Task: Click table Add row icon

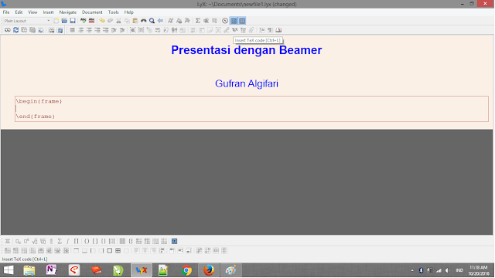Action: tap(7, 251)
